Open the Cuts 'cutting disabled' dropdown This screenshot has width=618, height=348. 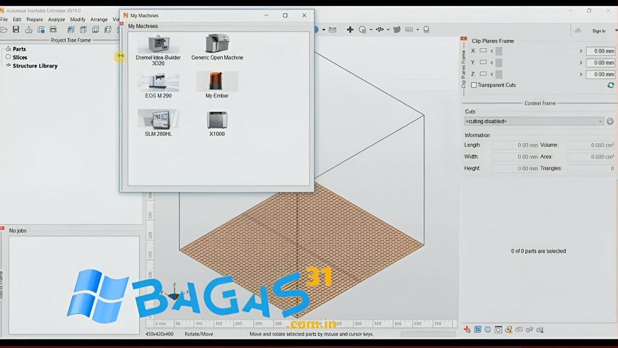click(534, 121)
